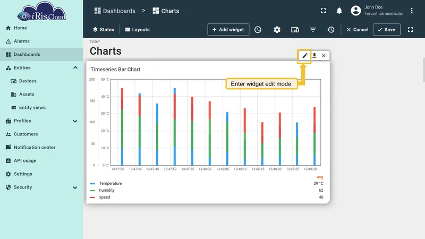Open Devices under Entities

(41, 81)
